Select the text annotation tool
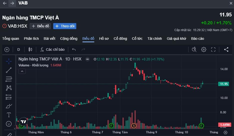234x136 pixels. (9, 115)
